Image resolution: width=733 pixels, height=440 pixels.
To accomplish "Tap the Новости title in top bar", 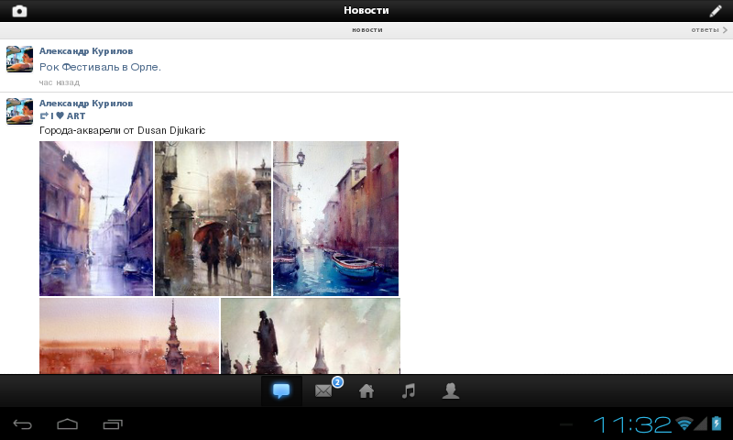I will pyautogui.click(x=366, y=10).
